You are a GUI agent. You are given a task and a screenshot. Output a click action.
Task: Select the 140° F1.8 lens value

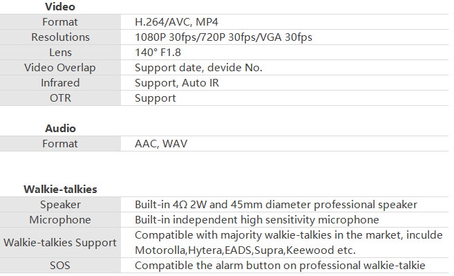158,53
